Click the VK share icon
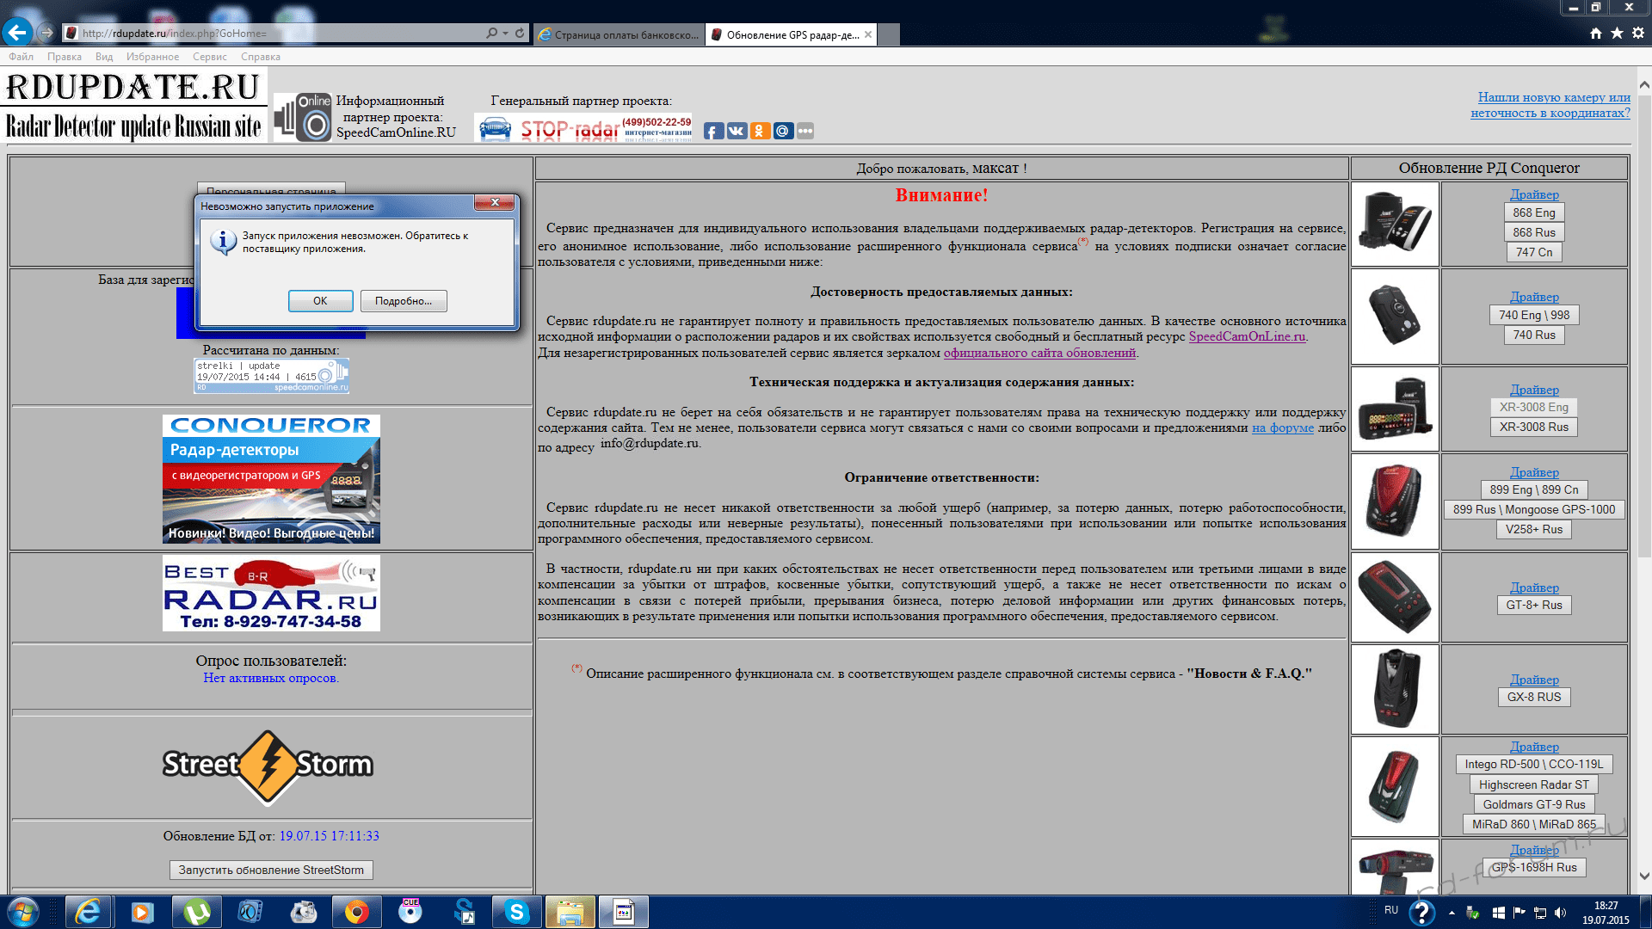Screen dimensions: 1652x929 click(x=737, y=131)
